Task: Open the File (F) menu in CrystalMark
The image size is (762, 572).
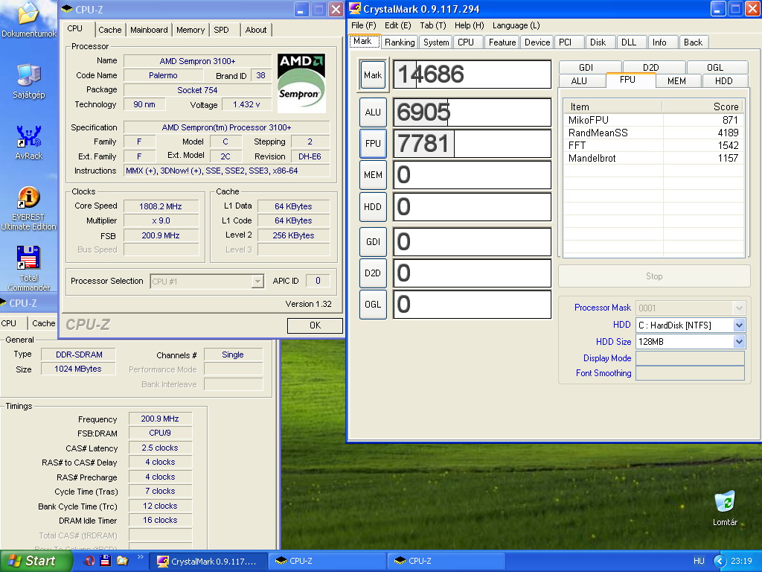Action: click(363, 25)
